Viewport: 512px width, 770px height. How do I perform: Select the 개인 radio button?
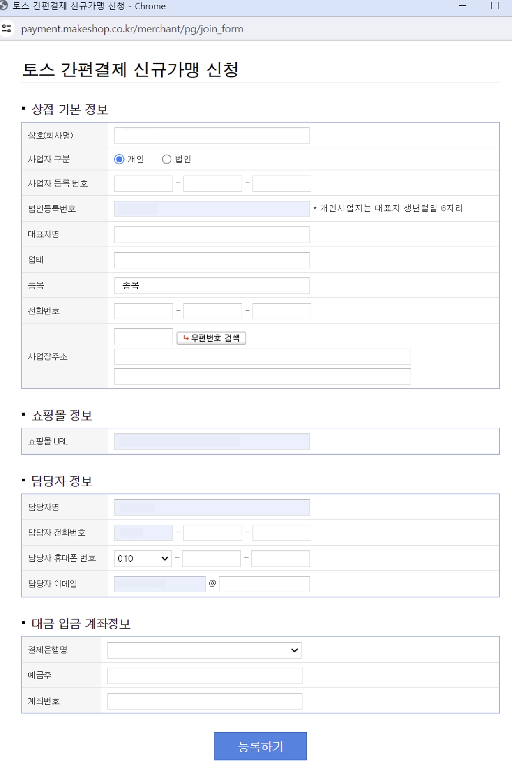119,159
